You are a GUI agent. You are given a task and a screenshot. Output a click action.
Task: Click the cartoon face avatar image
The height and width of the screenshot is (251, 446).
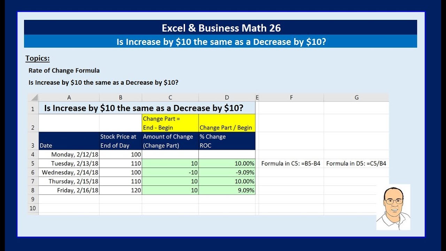pos(393,207)
